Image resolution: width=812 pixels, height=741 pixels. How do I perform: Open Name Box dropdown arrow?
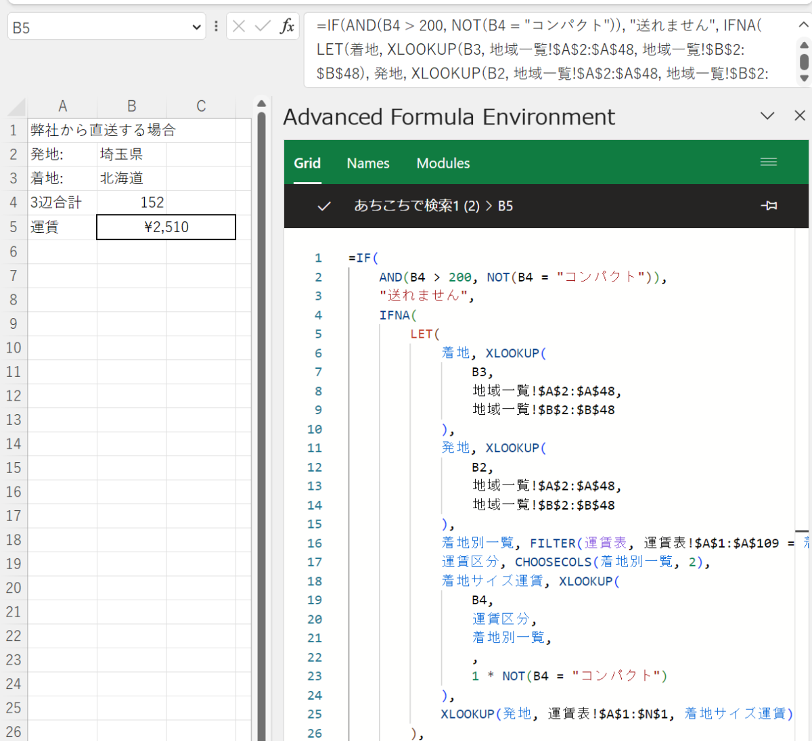point(196,28)
